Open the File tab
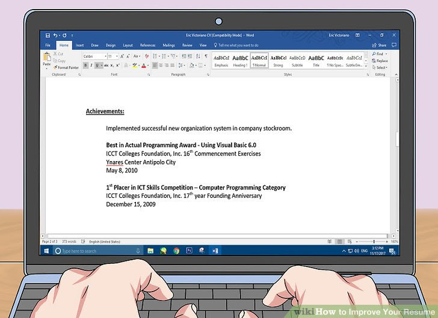Screen dimensions: 438x318 pyautogui.click(x=48, y=45)
